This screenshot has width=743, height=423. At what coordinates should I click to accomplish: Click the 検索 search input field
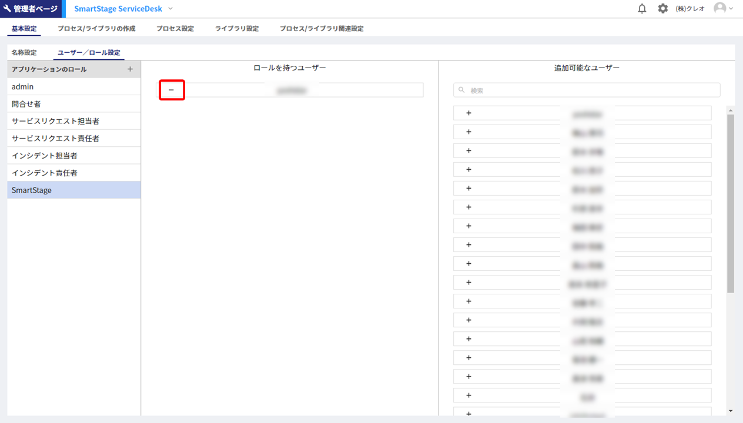(588, 90)
